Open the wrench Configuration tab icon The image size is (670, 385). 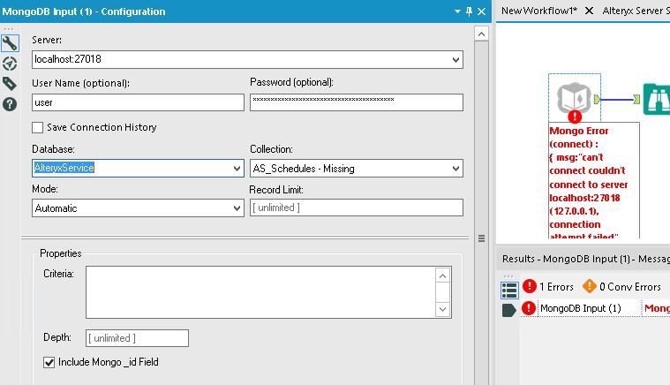coord(10,42)
